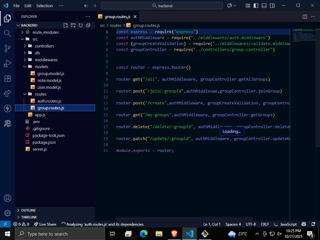
Task: Open the Run and Debug panel
Action: tap(7, 63)
